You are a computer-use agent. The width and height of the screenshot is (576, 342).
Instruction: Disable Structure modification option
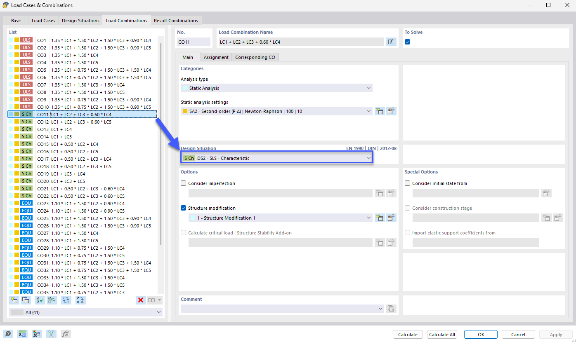coord(183,208)
